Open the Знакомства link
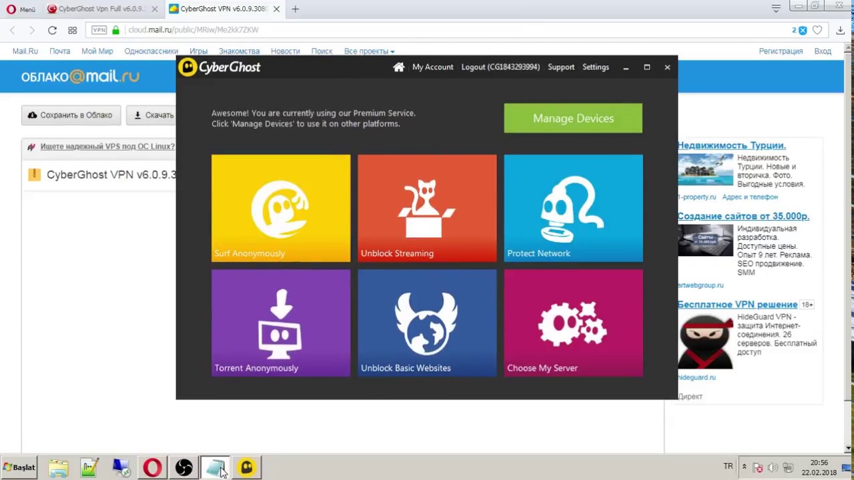 pos(239,51)
